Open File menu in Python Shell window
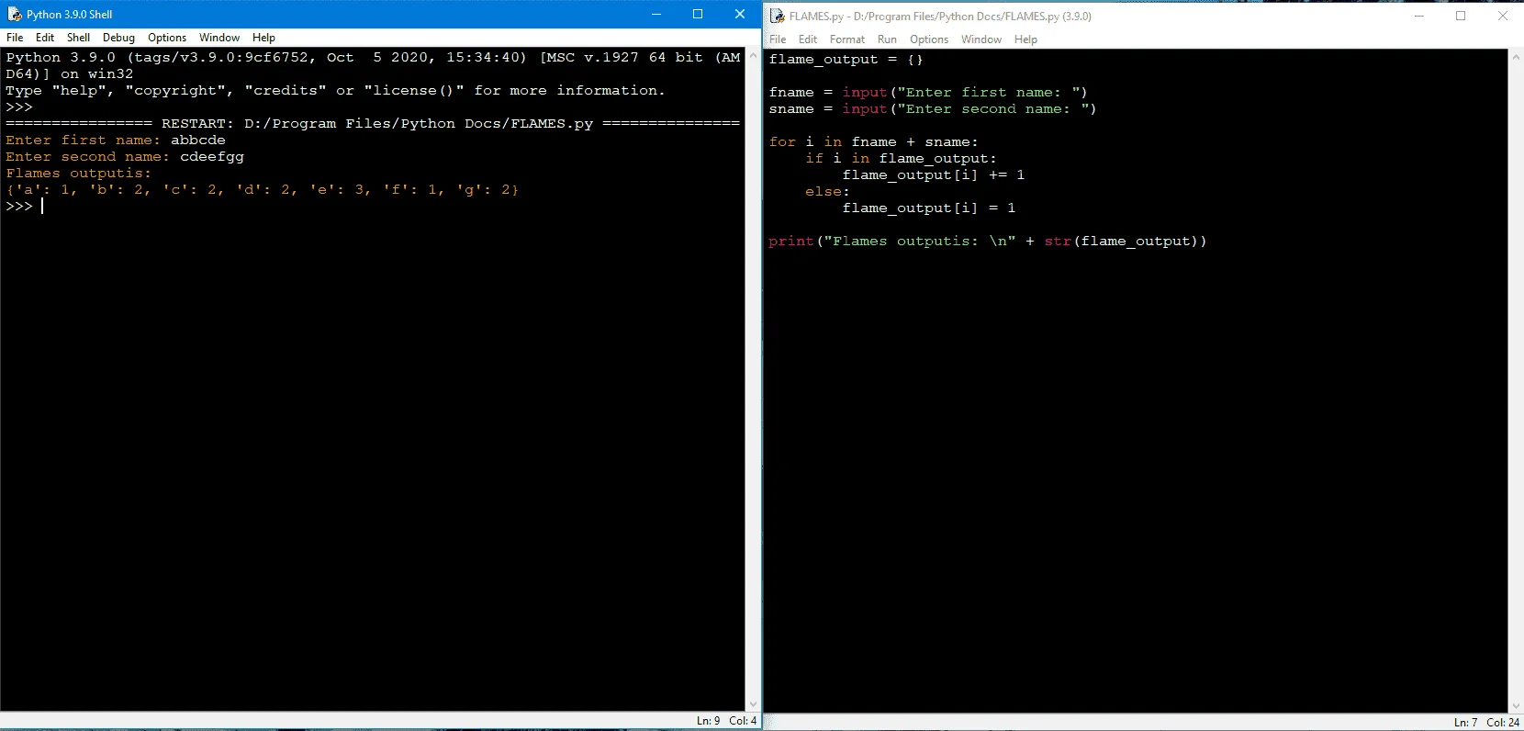The image size is (1524, 731). [x=15, y=38]
